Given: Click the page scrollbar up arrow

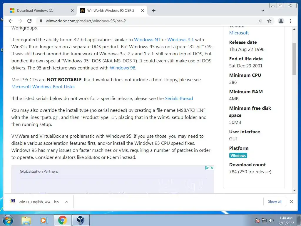Looking at the screenshot, I should [294, 29].
